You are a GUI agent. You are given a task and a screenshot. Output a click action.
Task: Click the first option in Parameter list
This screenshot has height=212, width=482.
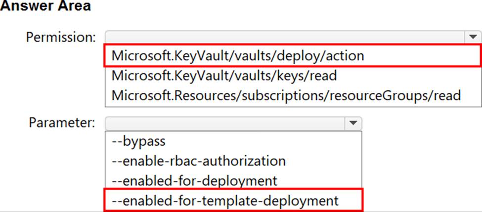coord(138,141)
